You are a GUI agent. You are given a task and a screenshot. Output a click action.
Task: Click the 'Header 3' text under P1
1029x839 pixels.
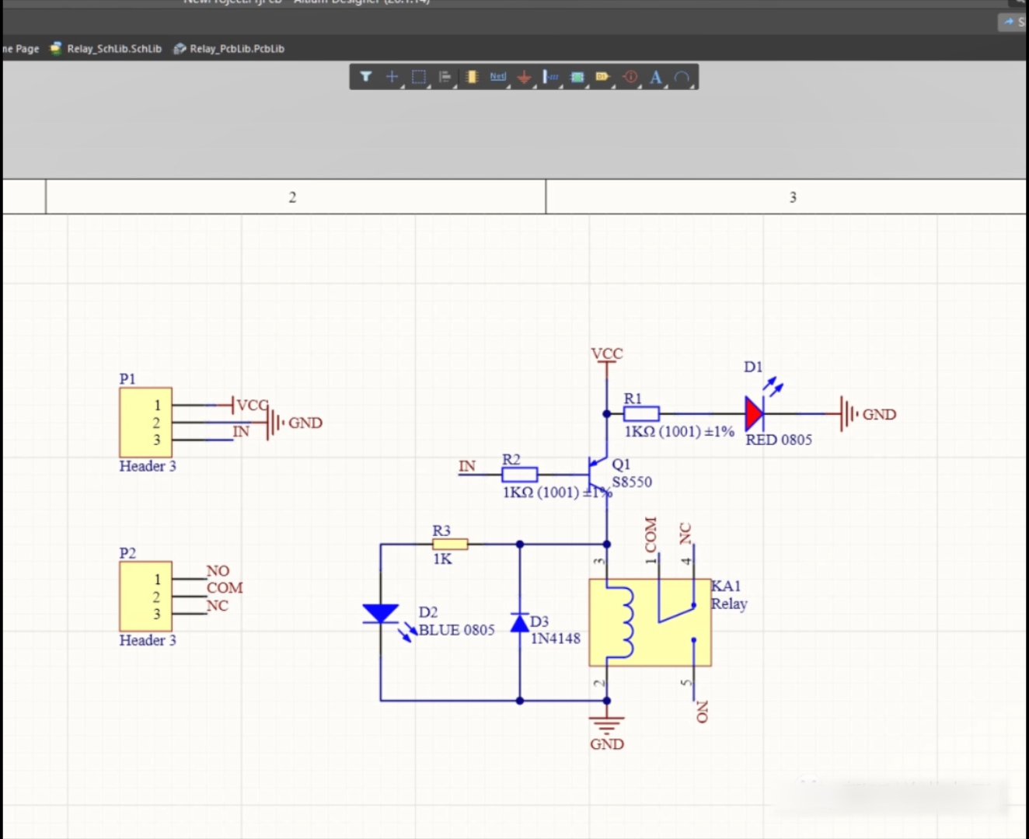tap(148, 466)
